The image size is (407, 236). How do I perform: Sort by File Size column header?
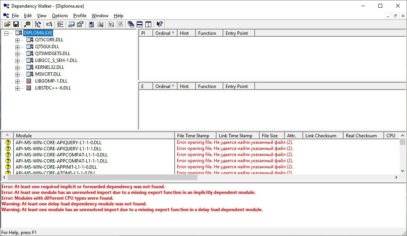click(272, 136)
